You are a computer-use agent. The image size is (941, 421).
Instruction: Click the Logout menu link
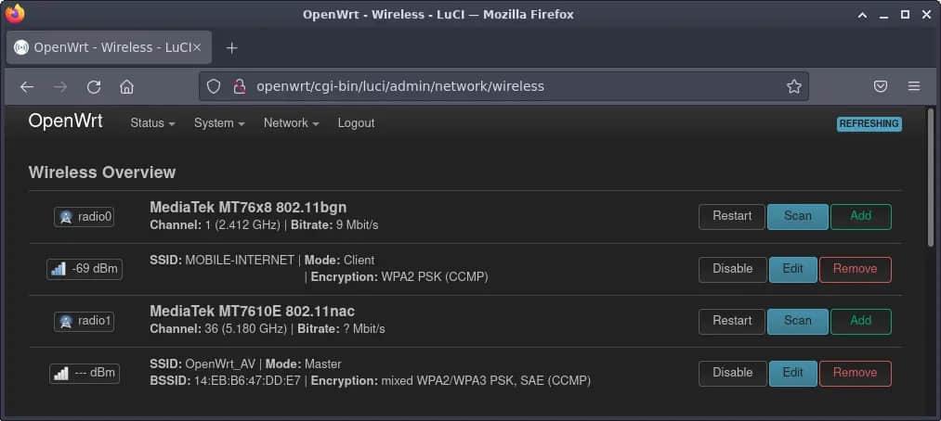tap(356, 123)
